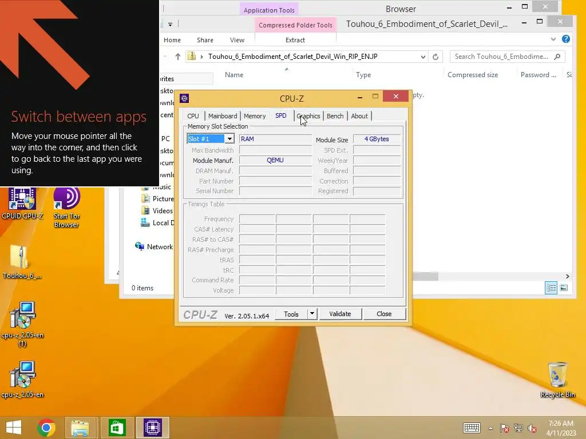This screenshot has width=586, height=439.
Task: Sort by the Password column header
Action: [538, 75]
